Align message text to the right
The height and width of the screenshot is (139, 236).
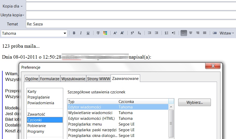198,33
